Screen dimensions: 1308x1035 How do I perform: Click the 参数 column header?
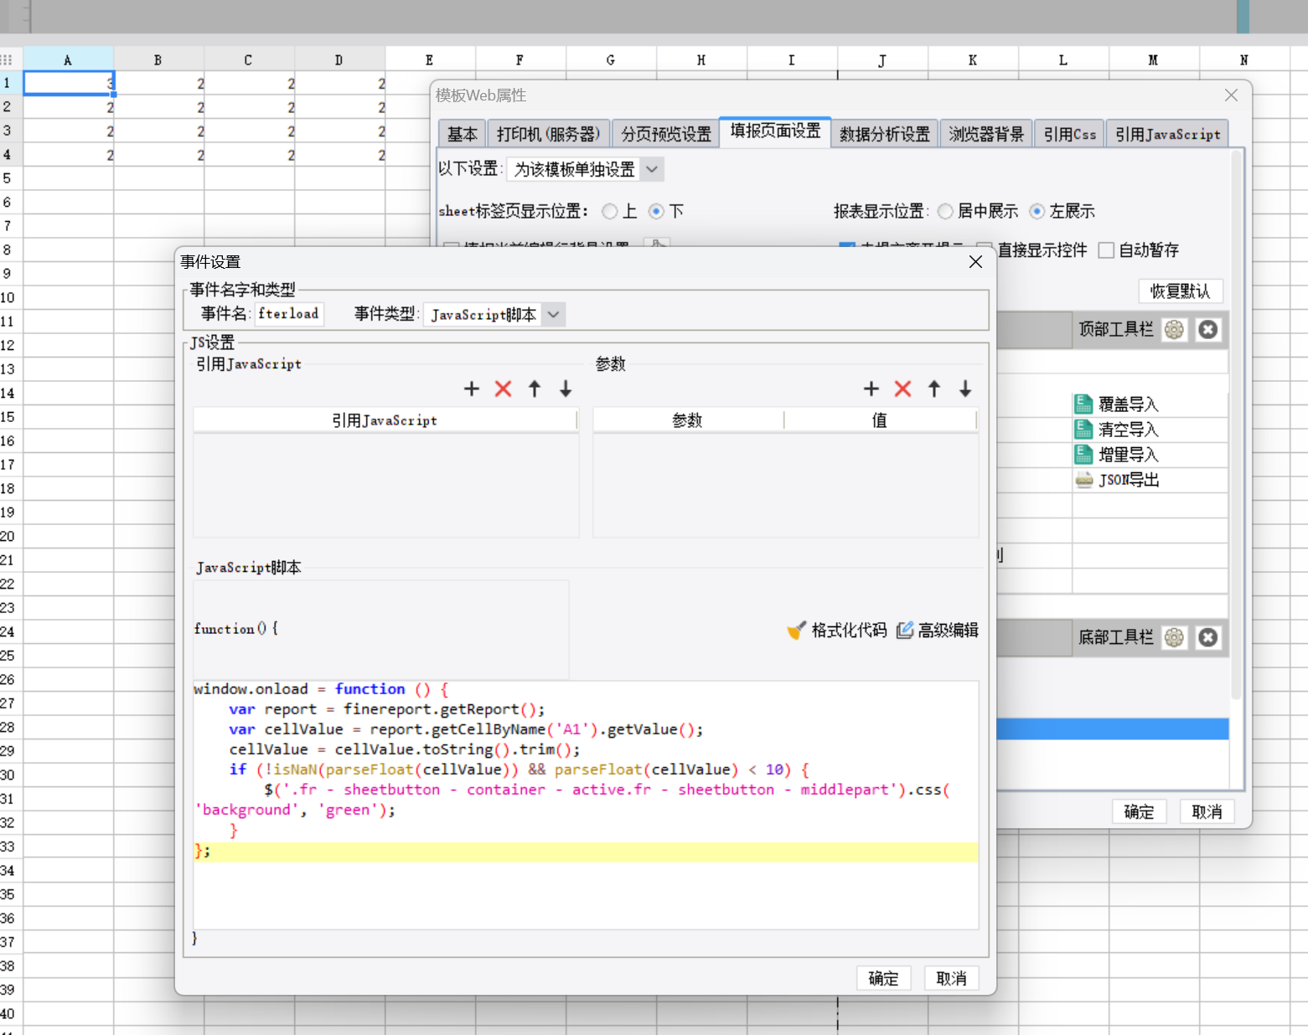point(688,420)
